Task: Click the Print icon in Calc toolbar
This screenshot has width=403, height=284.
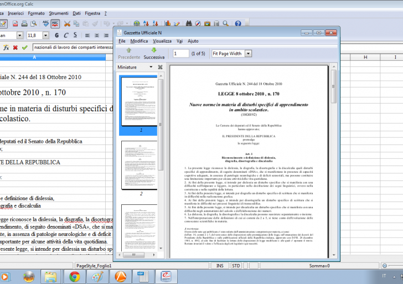Action: 24,24
